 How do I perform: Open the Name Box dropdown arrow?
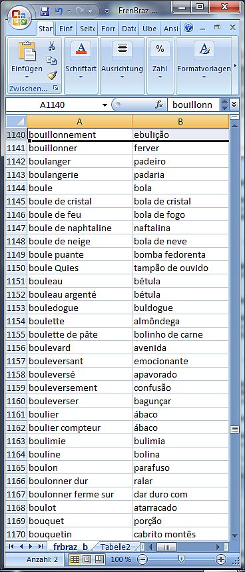click(105, 105)
